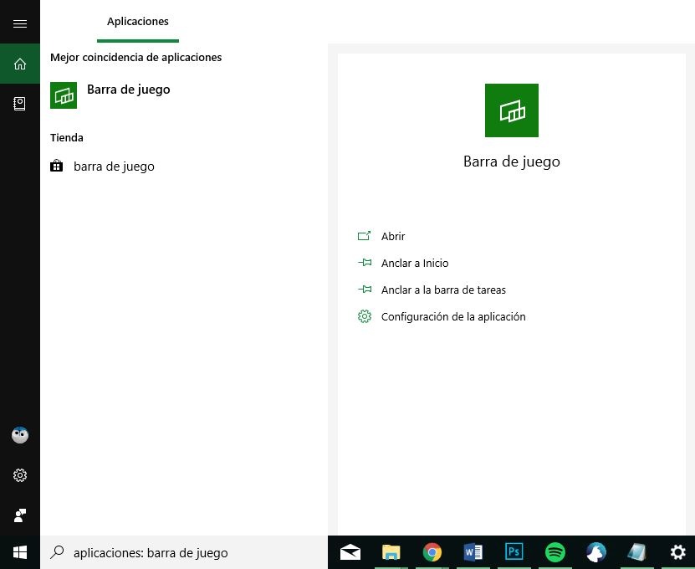The image size is (695, 569).
Task: Click the search input with aplicaciones text
Action: click(184, 552)
